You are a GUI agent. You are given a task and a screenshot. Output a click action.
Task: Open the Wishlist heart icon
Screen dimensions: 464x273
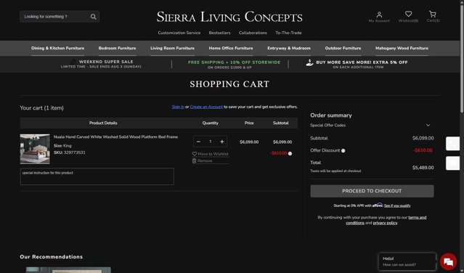[408, 14]
